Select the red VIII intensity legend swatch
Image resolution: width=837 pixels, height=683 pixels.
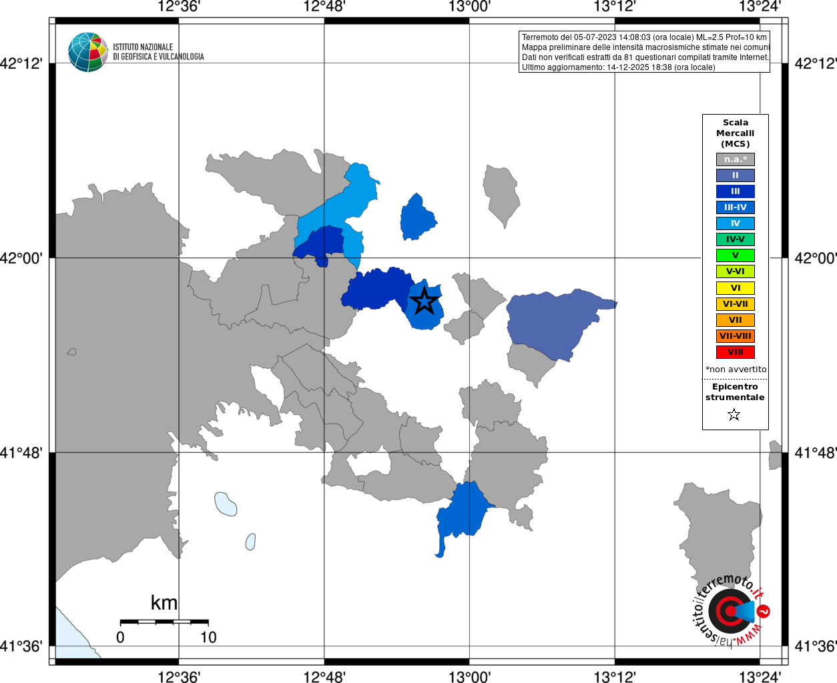point(736,352)
